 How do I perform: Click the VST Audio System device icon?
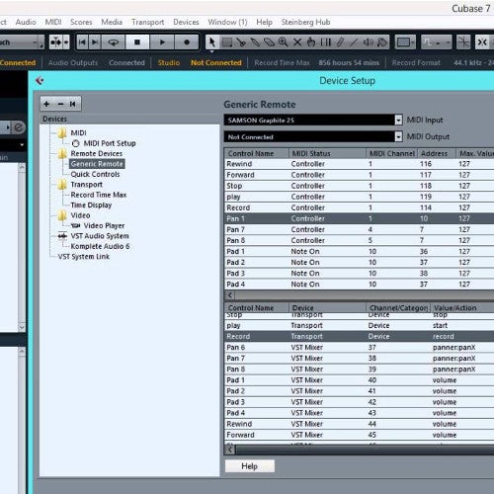62,236
